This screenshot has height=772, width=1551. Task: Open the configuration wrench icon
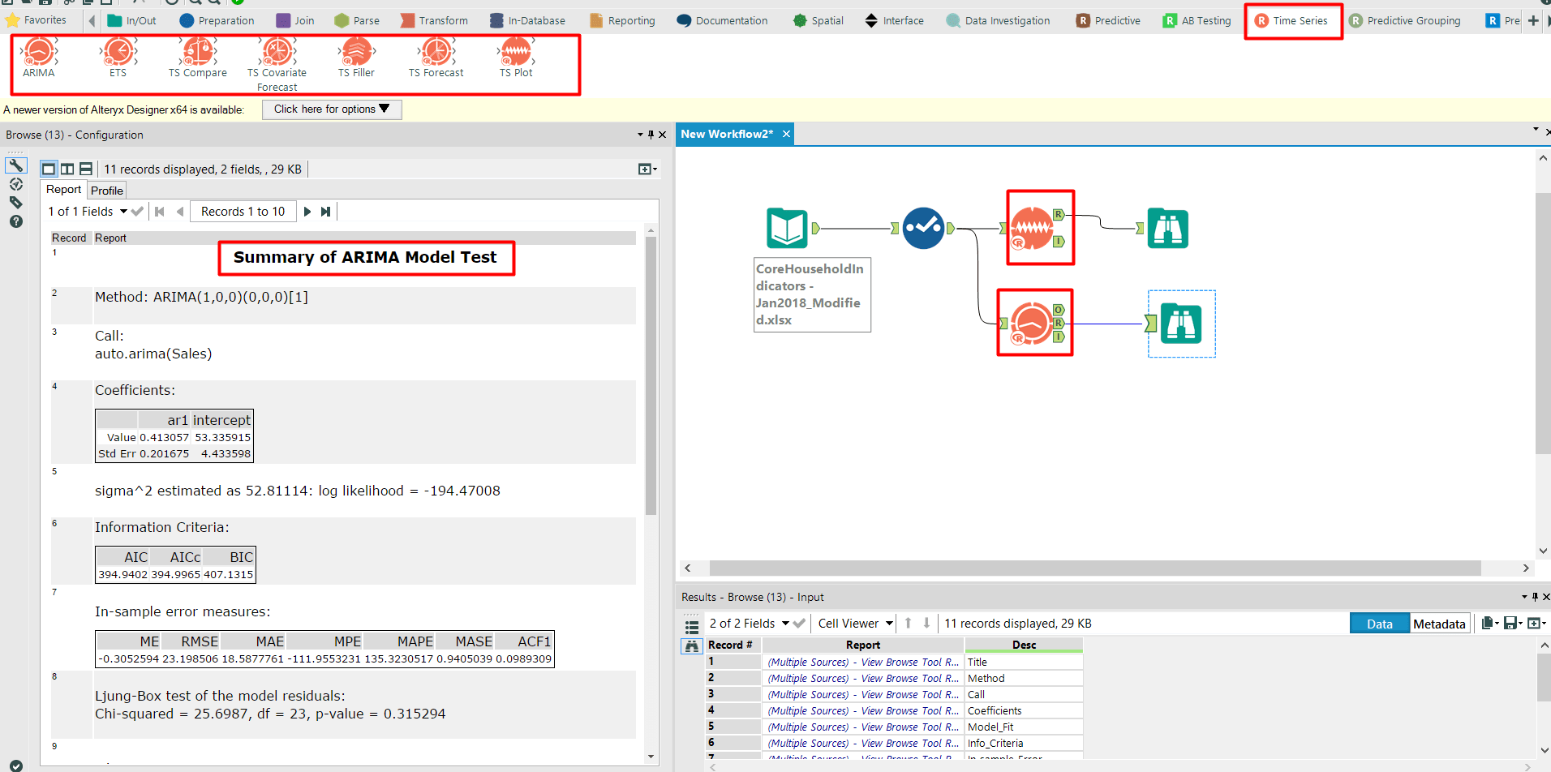pyautogui.click(x=16, y=165)
